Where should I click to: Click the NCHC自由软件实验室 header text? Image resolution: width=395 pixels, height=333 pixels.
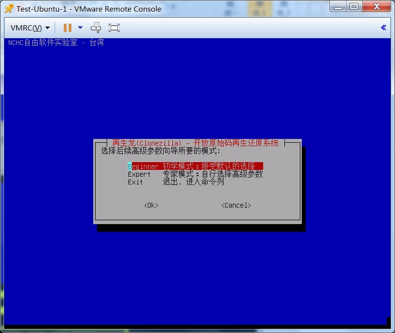[x=56, y=43]
